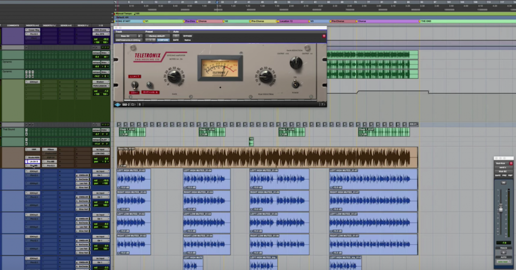Jump to THE END marker
The width and height of the screenshot is (516, 270).
[x=425, y=21]
